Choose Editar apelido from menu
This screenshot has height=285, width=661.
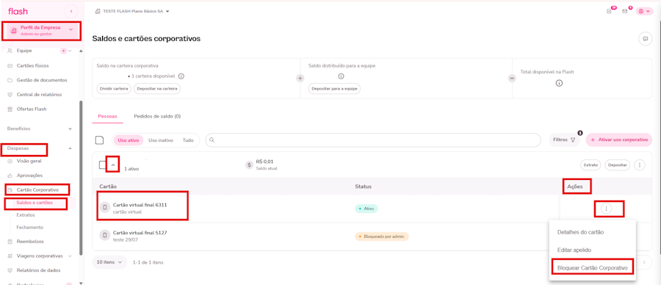574,250
